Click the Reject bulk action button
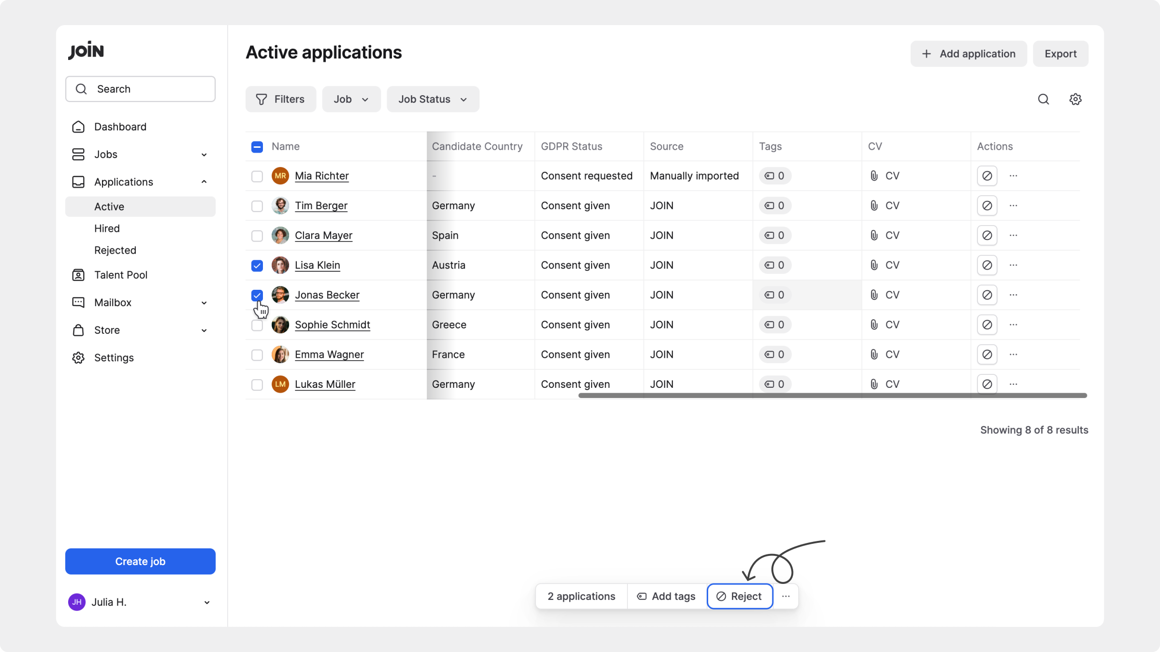The image size is (1160, 652). 739,596
